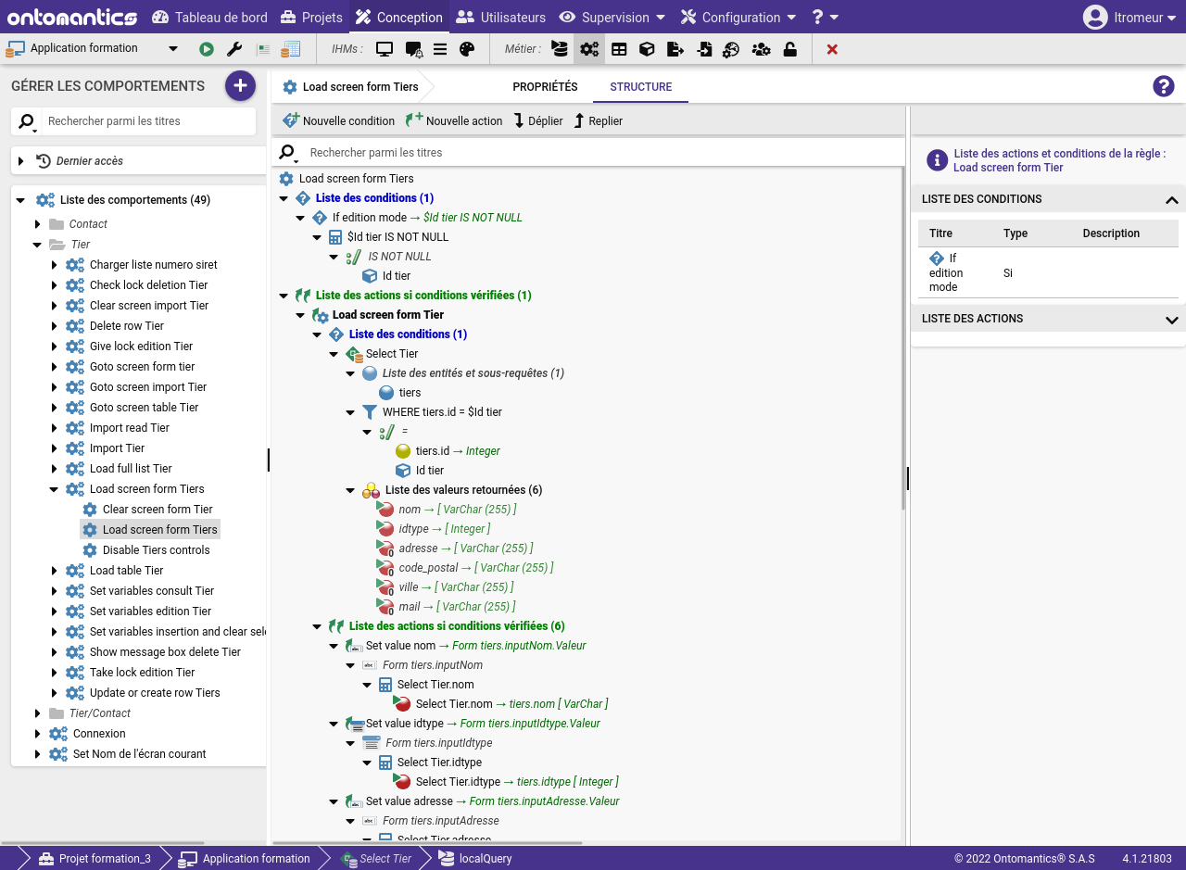Open the help question mark dropdown menu
This screenshot has width=1186, height=870.
[x=825, y=17]
